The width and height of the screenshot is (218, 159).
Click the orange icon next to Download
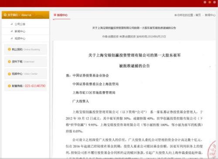(x=9, y=61)
